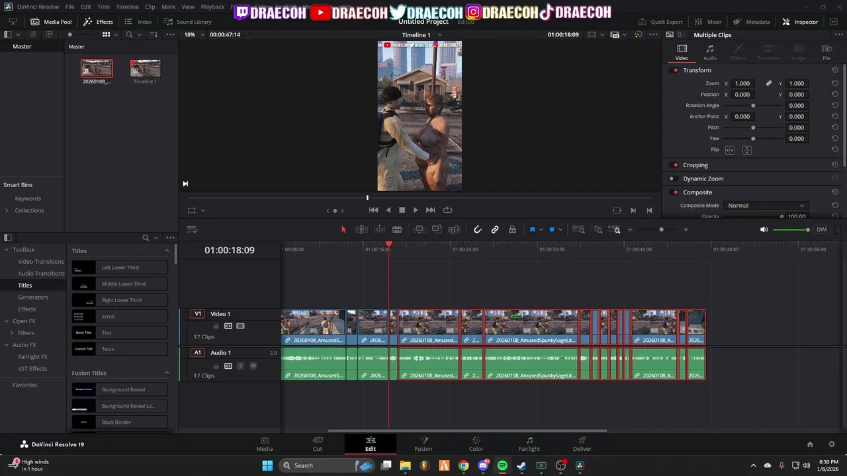Open the viewer zoom 18% dropdown
Screen dimensions: 847x476
pos(193,34)
